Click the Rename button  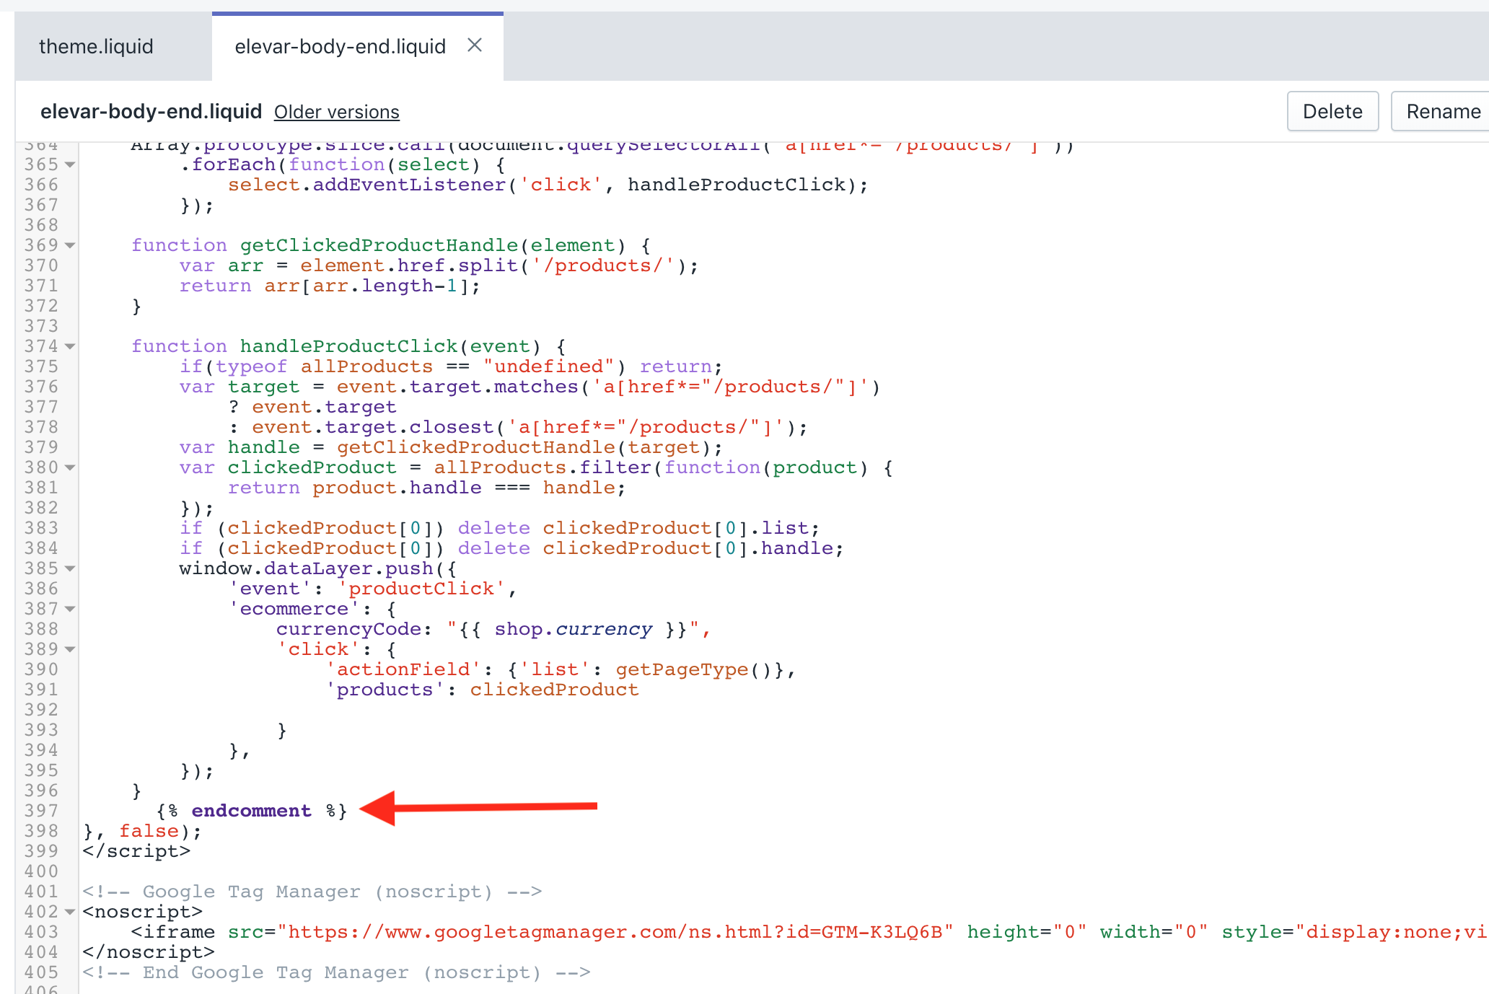pyautogui.click(x=1443, y=111)
